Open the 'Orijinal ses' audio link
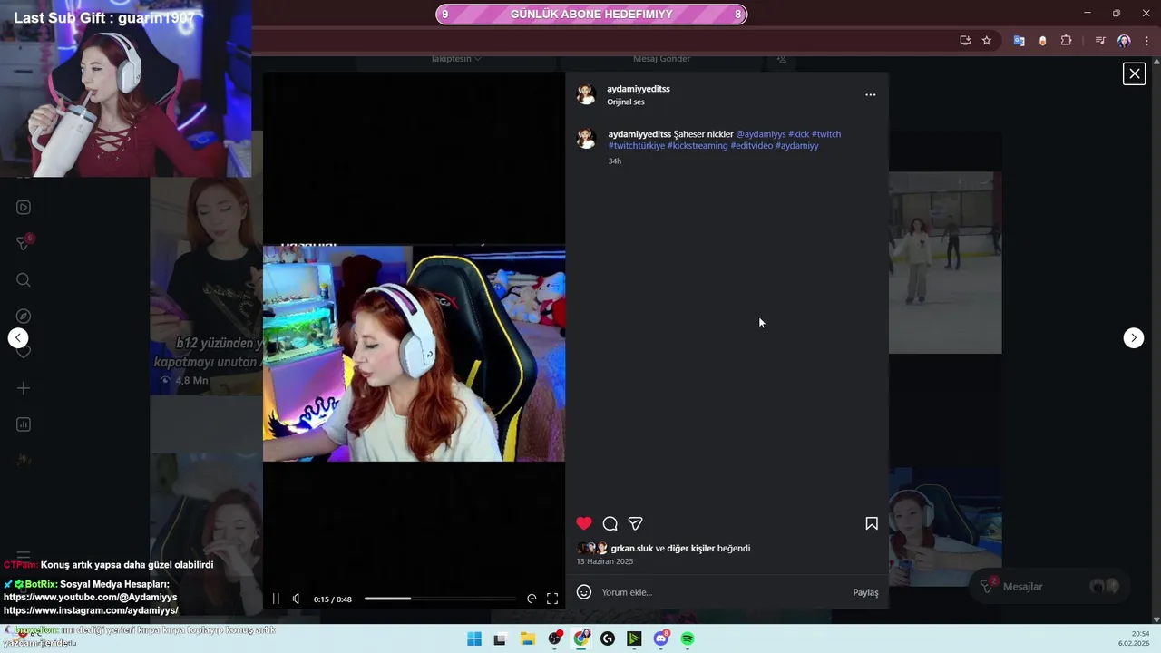 (626, 102)
